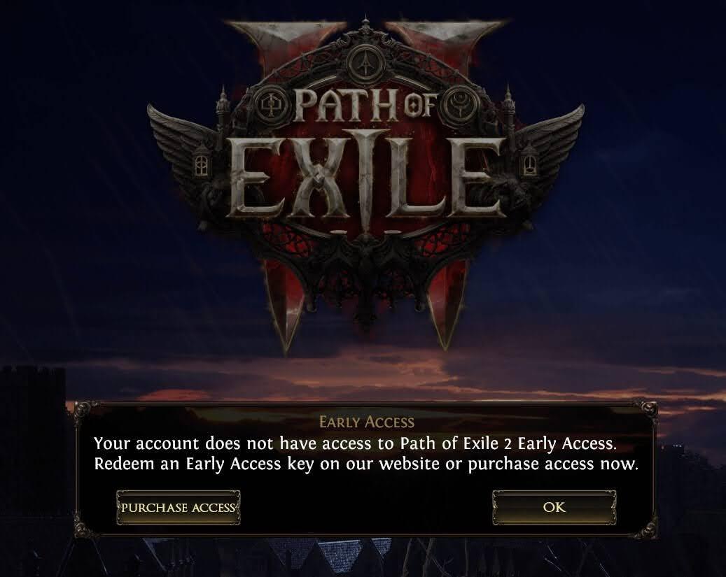Click the right lantern window on the logo
This screenshot has width=726, height=577.
point(530,164)
